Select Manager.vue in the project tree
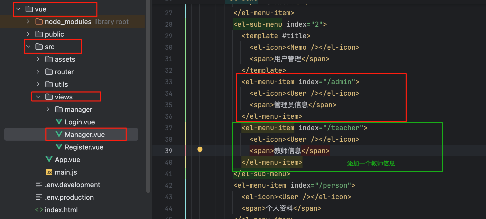The height and width of the screenshot is (219, 486). coord(85,135)
